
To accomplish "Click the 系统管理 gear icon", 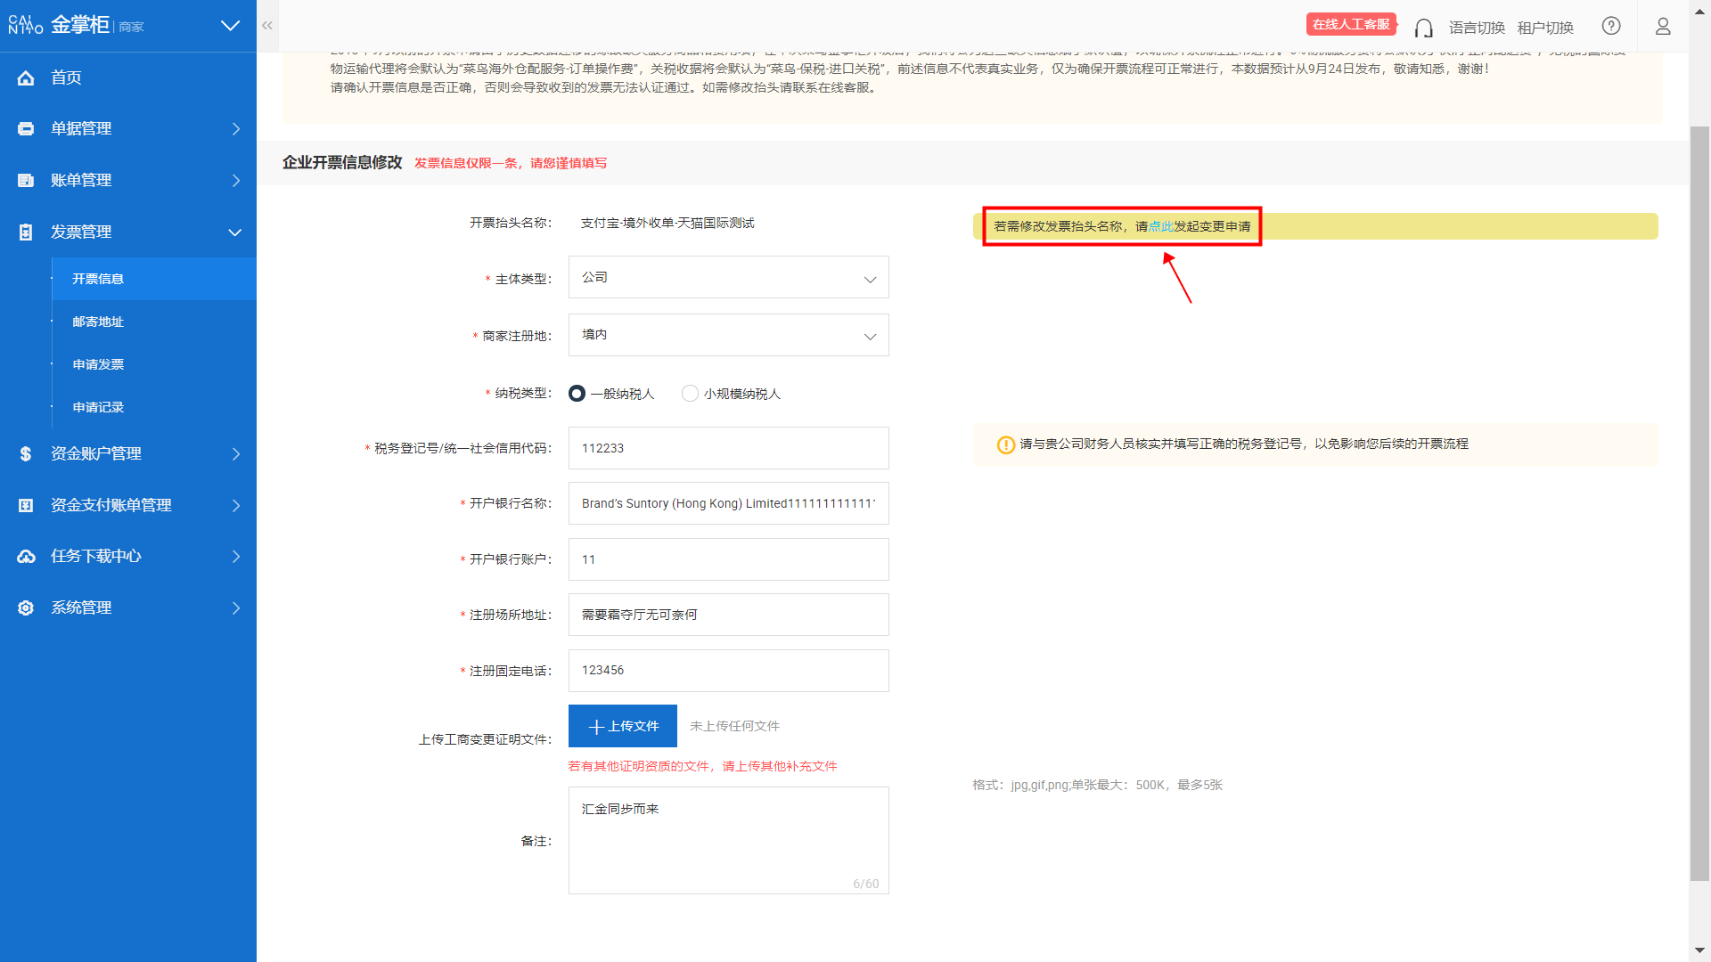I will pyautogui.click(x=26, y=608).
